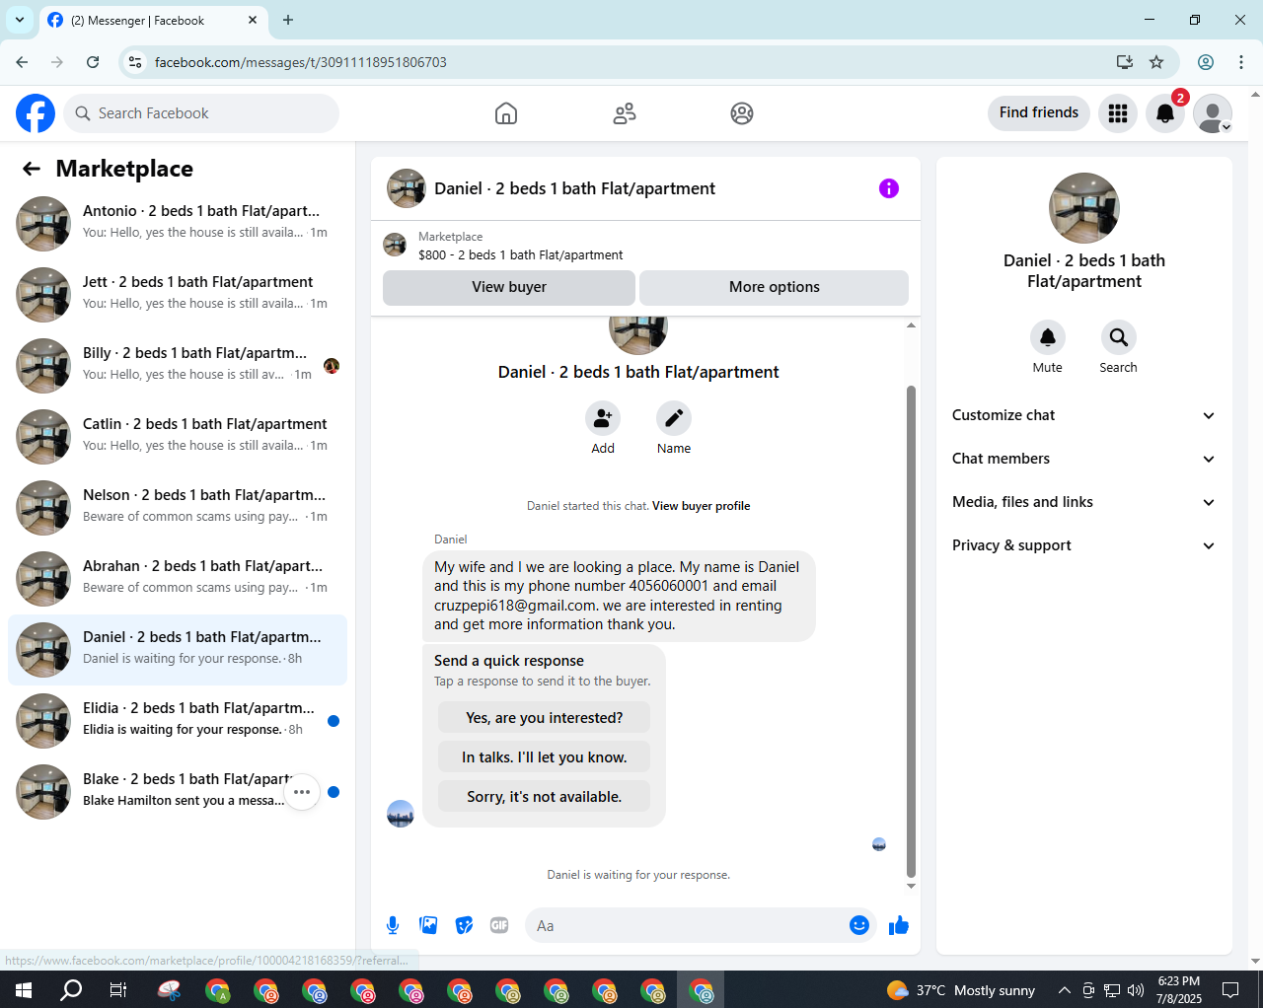Focus the Aa message input field
The image size is (1263, 1008).
pyautogui.click(x=689, y=925)
